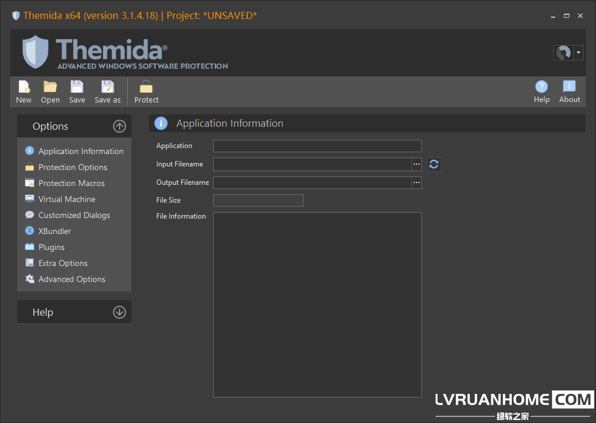Open the theme selector dropdown top-right

[578, 53]
